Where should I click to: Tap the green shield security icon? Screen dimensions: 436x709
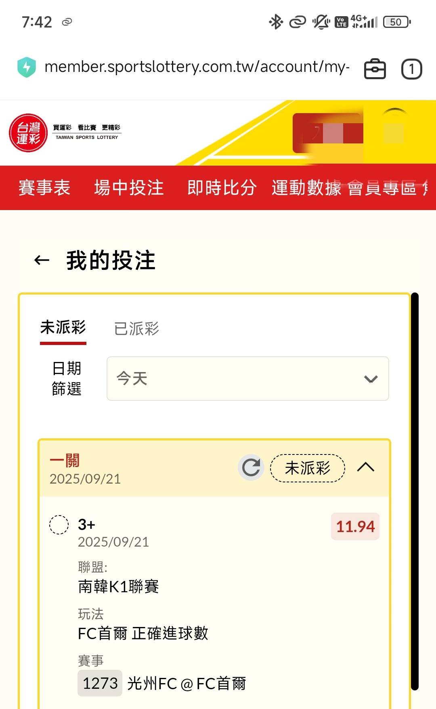[x=27, y=67]
